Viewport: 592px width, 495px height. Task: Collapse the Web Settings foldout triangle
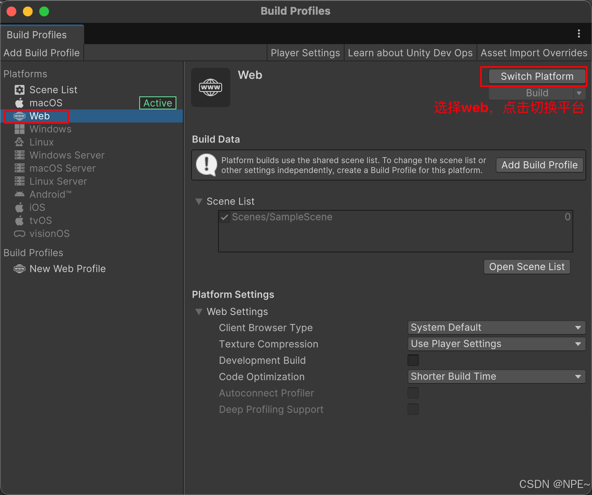(199, 312)
